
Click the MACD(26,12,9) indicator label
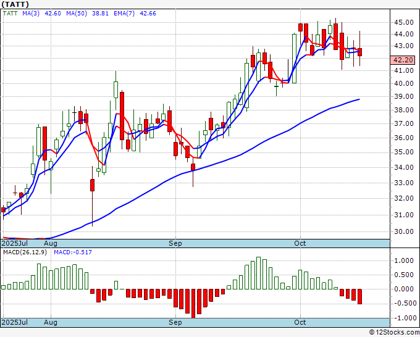[25, 252]
